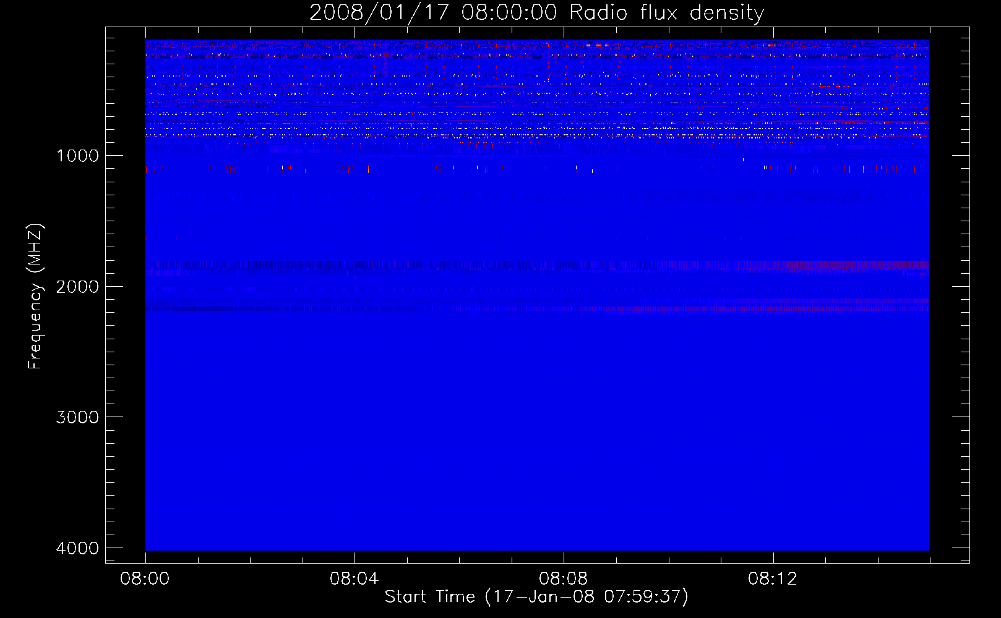Click the 08:08 time tick label
The height and width of the screenshot is (618, 1001).
pos(563,579)
